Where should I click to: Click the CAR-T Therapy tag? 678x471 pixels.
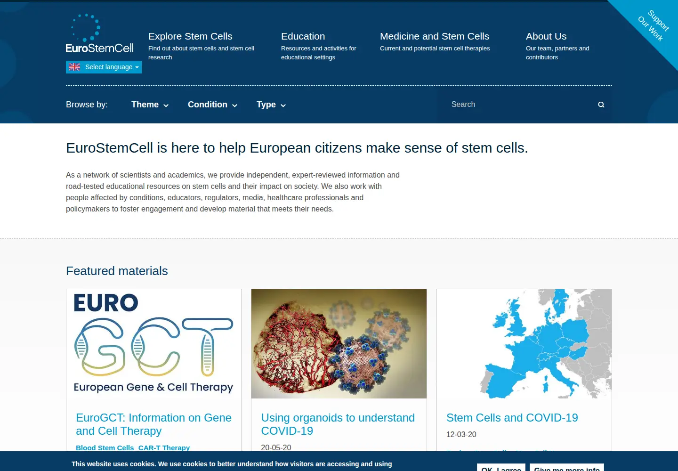tap(164, 448)
